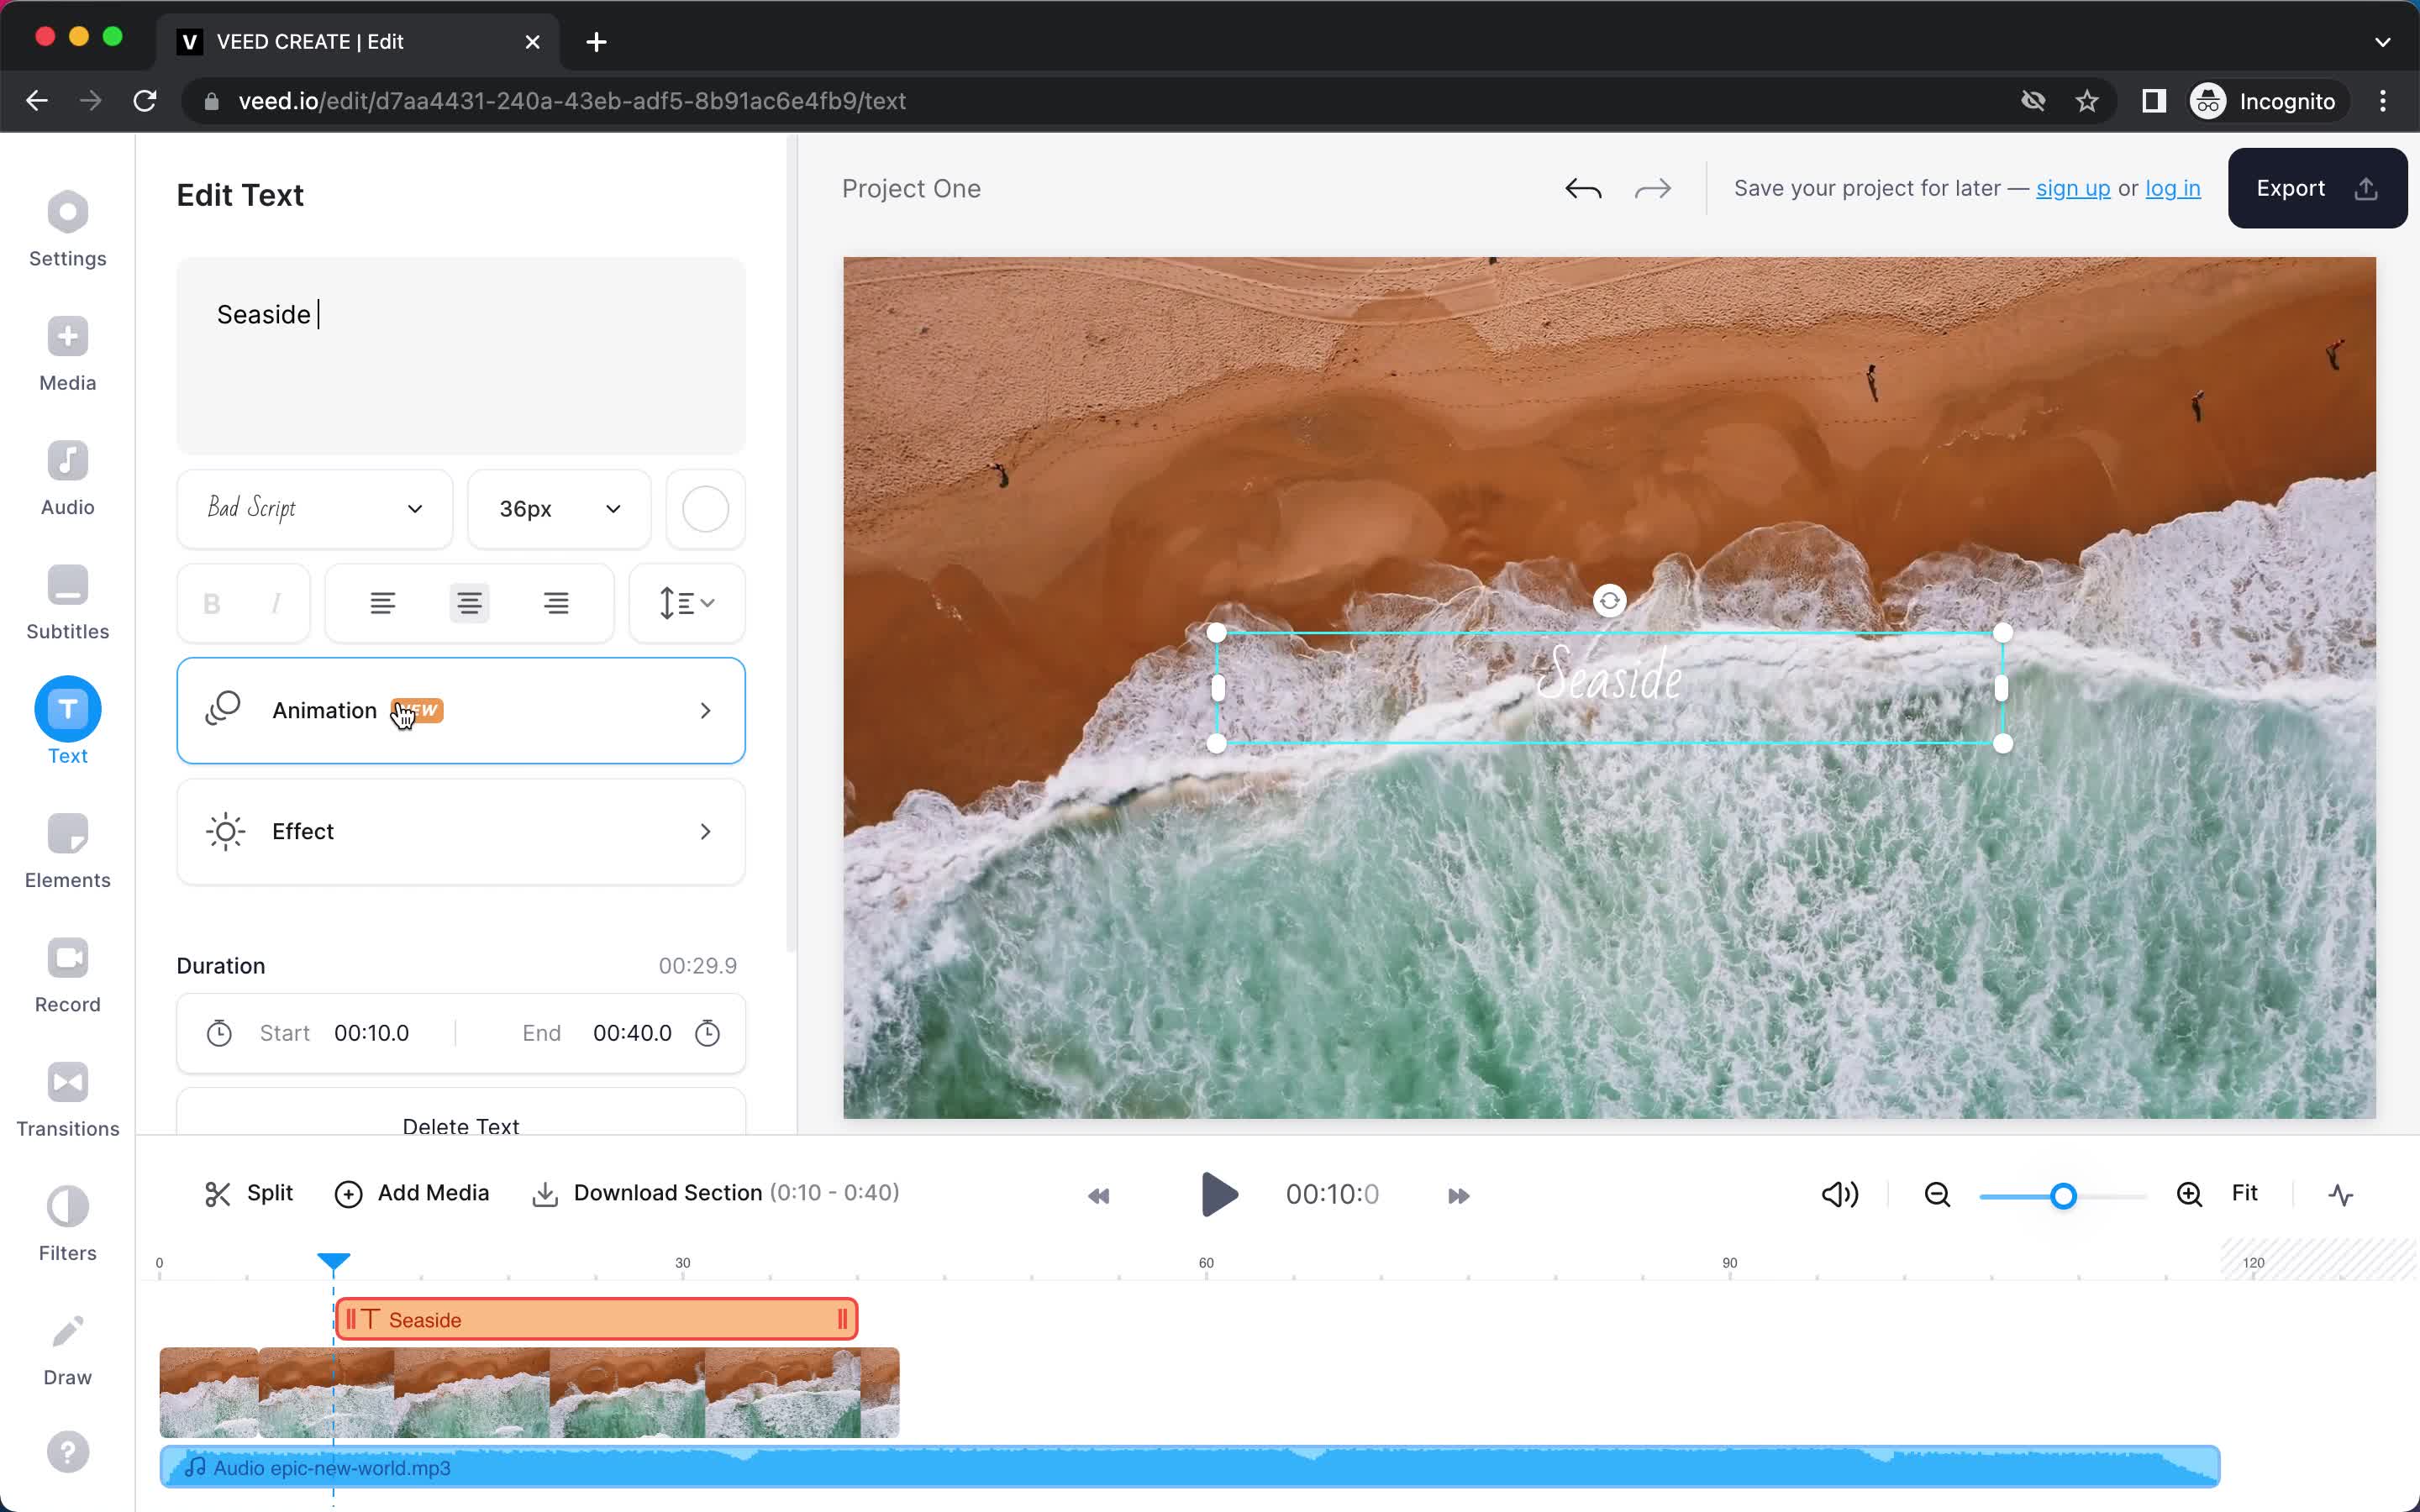Expand the Animation options

pos(461,710)
